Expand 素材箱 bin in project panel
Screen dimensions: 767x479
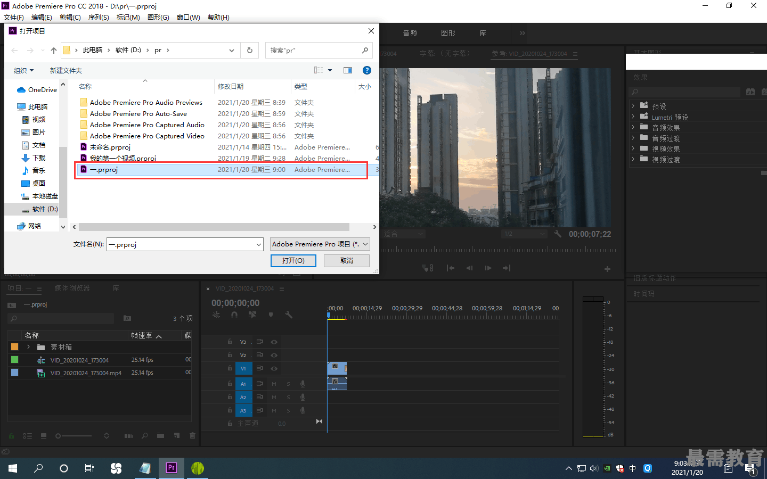(x=28, y=347)
